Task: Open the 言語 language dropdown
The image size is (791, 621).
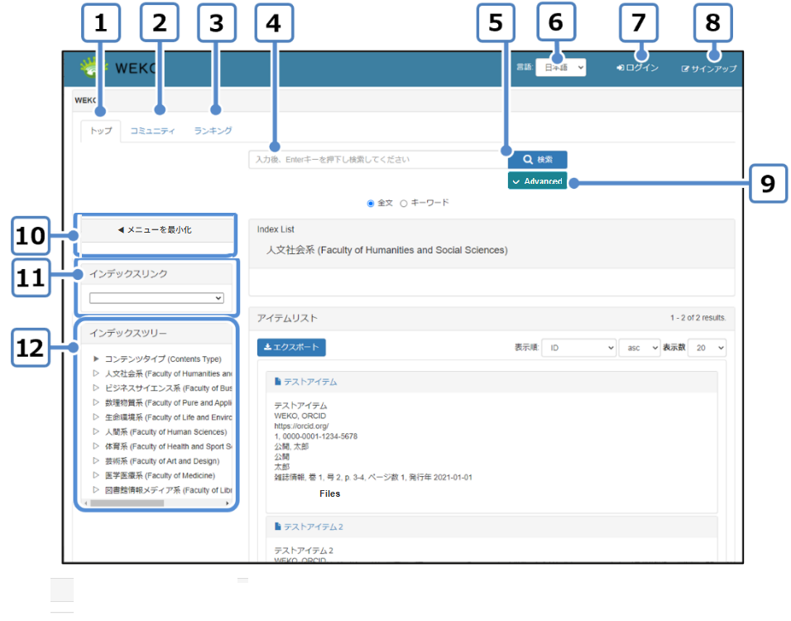Action: coord(560,68)
